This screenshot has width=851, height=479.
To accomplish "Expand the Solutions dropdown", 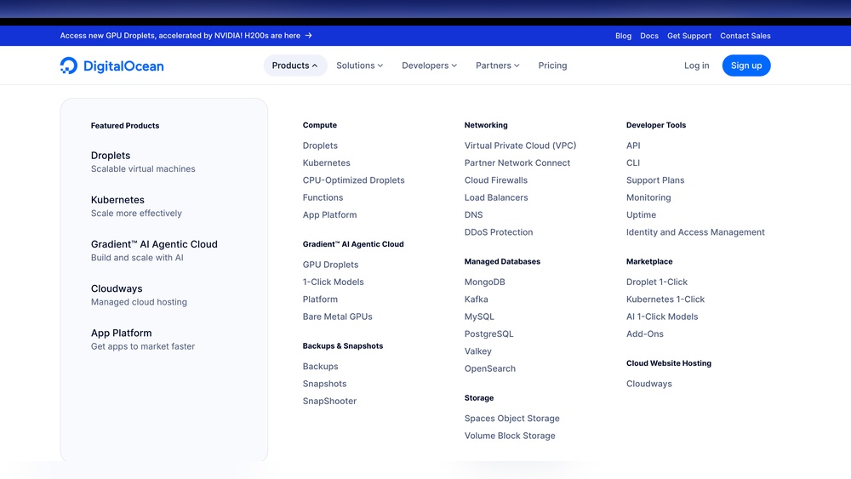I will [x=359, y=66].
